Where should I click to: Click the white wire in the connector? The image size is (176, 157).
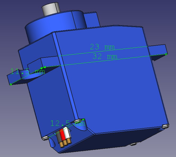(67, 133)
